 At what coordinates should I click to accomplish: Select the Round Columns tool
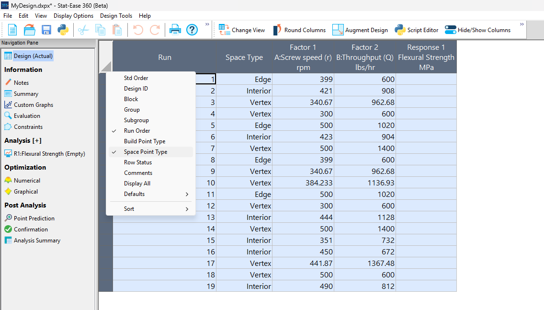[x=300, y=29]
